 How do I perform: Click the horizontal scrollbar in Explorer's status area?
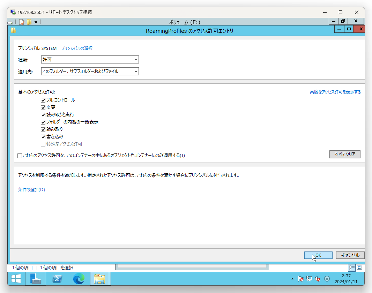[192, 267]
